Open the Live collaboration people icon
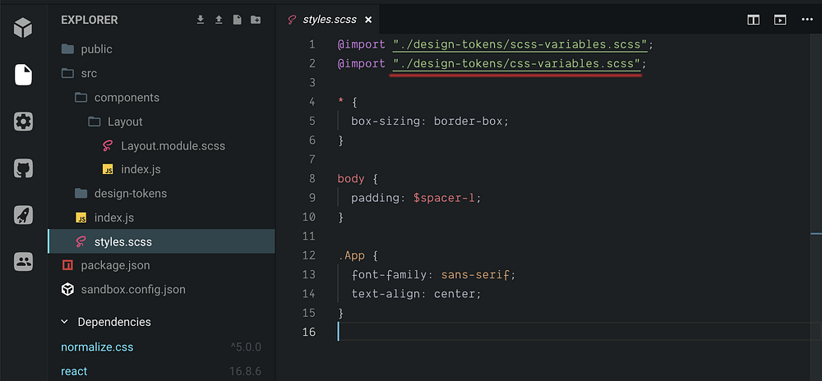The image size is (822, 381). pos(23,261)
